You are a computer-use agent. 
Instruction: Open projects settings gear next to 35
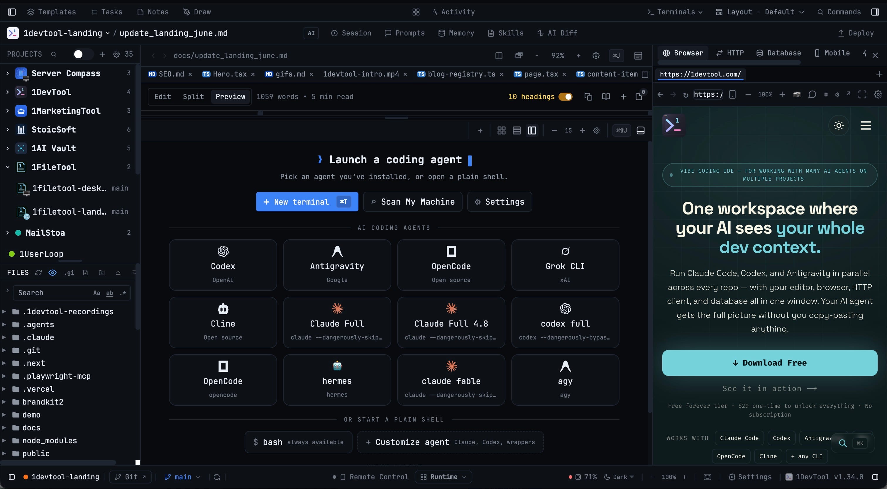tap(116, 54)
